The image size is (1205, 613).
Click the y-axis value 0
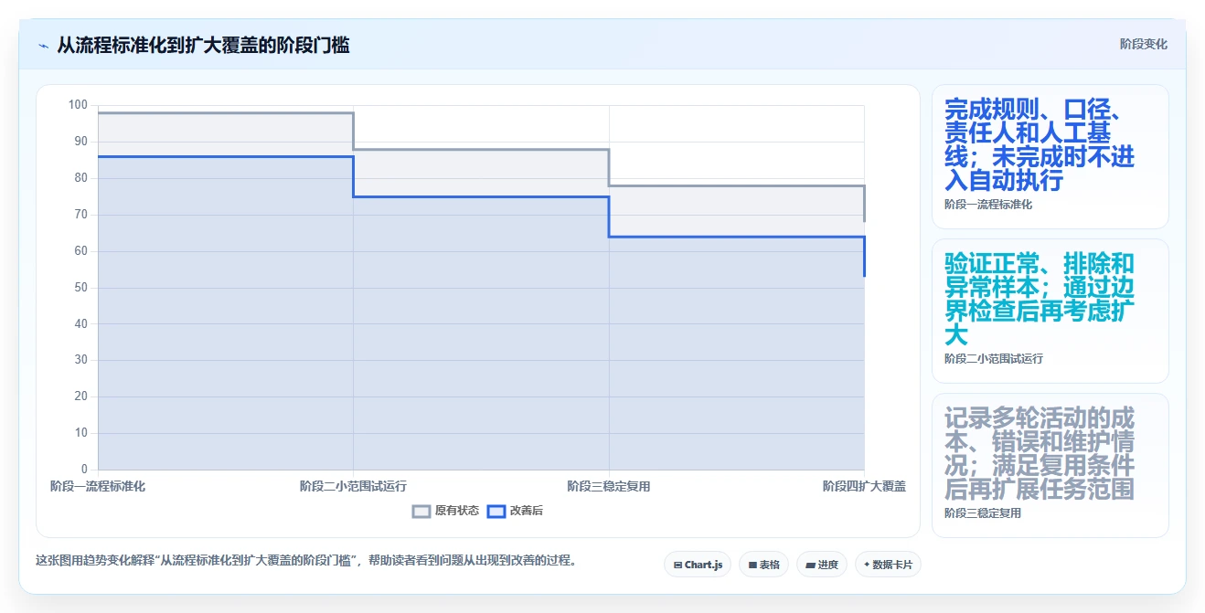[84, 470]
